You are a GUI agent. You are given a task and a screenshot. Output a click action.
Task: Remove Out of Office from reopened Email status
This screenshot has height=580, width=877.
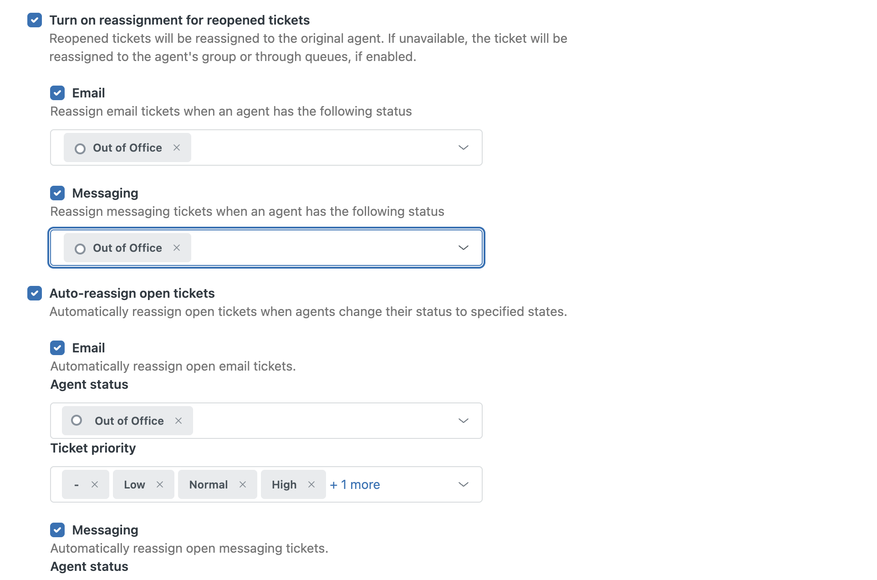pos(177,148)
